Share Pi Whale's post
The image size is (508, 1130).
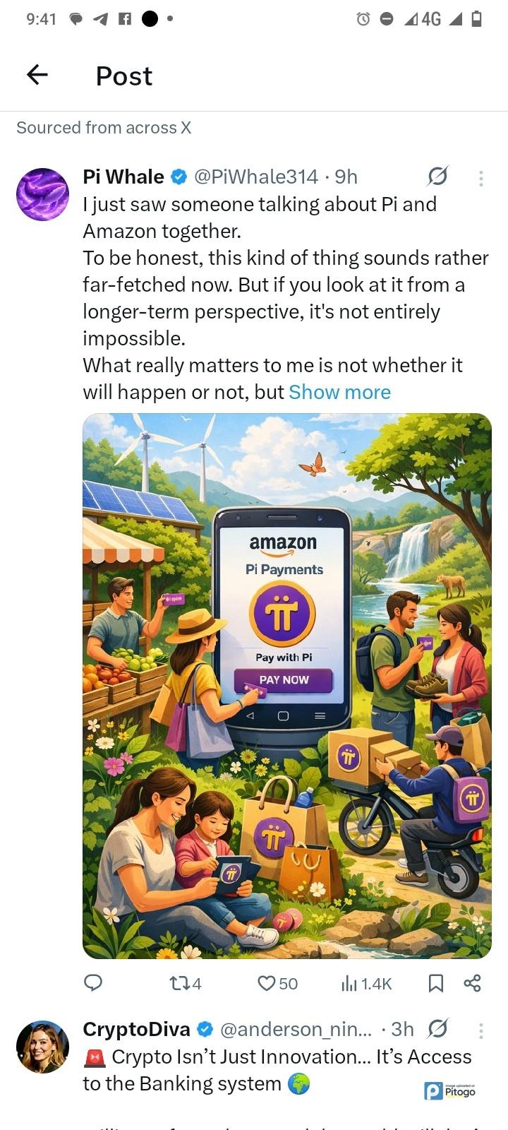pos(472,983)
